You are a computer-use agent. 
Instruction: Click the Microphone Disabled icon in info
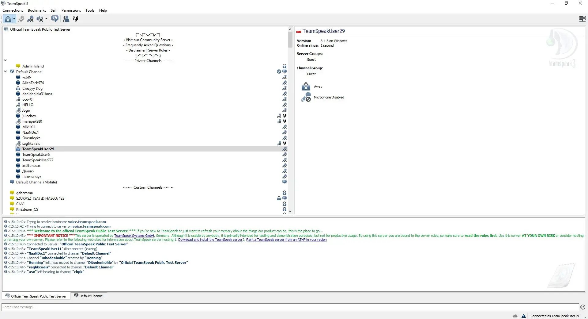(x=306, y=97)
